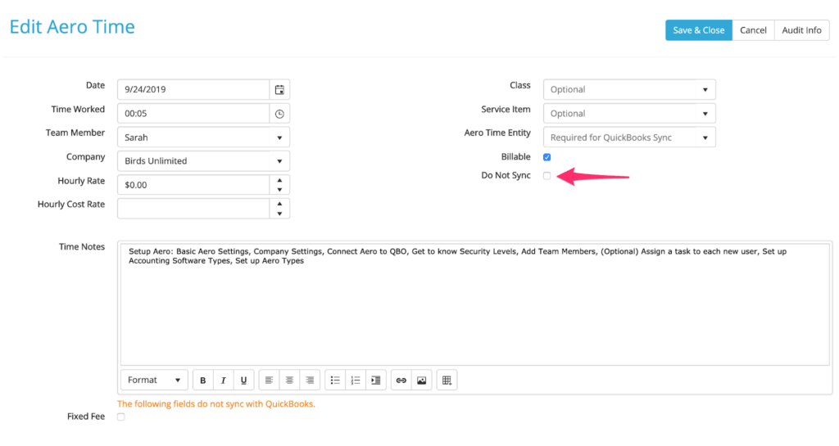The height and width of the screenshot is (446, 839).
Task: Open the calendar date picker icon
Action: [279, 90]
